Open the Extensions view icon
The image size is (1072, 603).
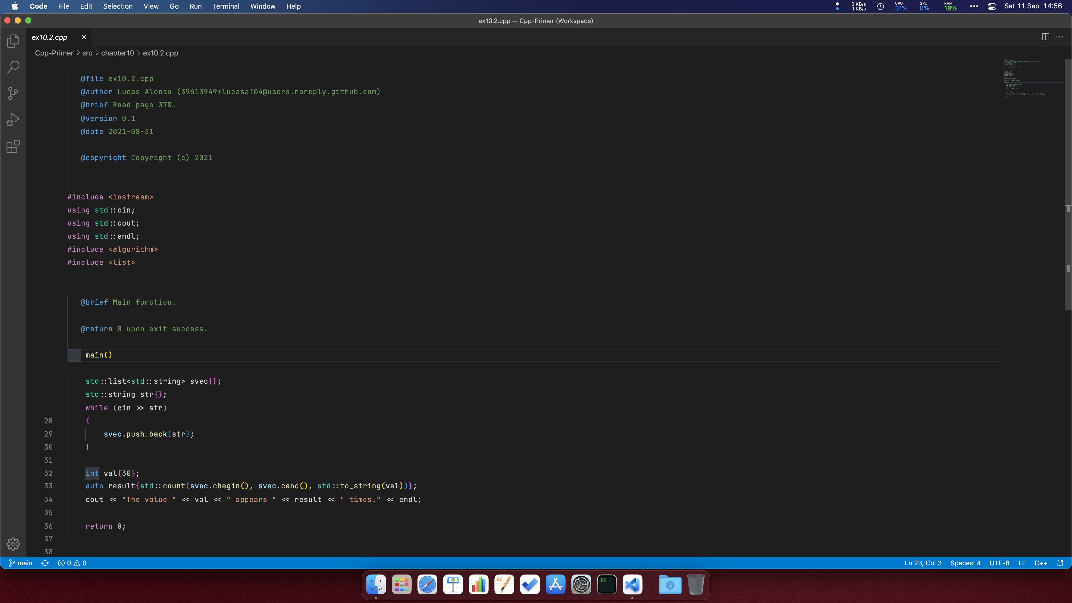pos(13,147)
